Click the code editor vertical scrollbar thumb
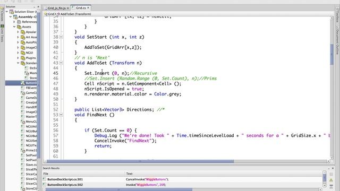This screenshot has width=340, height=191. pyautogui.click(x=331, y=54)
